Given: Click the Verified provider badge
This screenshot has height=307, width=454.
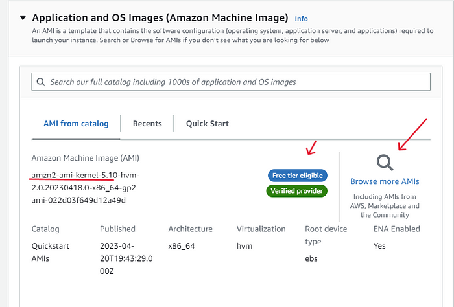Looking at the screenshot, I should click(x=297, y=191).
